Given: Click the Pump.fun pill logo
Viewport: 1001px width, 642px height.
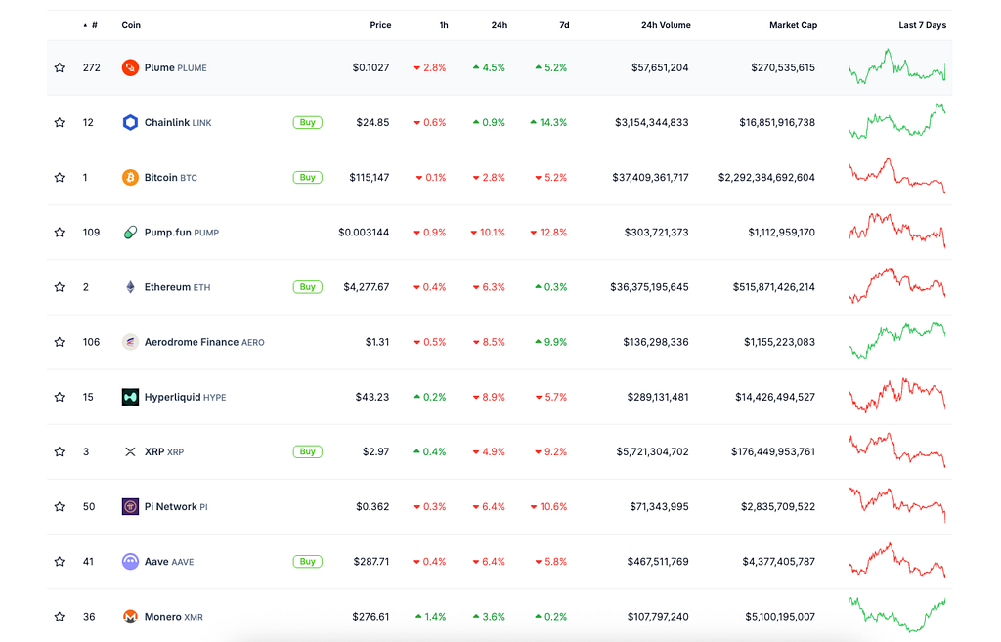Looking at the screenshot, I should 130,233.
